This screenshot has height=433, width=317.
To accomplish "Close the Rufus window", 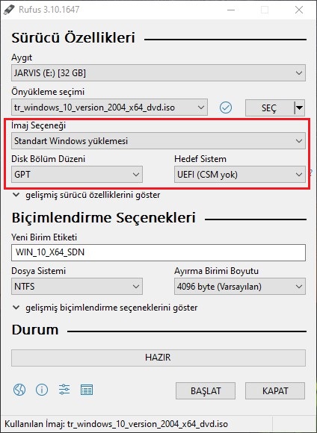I will tap(299, 10).
